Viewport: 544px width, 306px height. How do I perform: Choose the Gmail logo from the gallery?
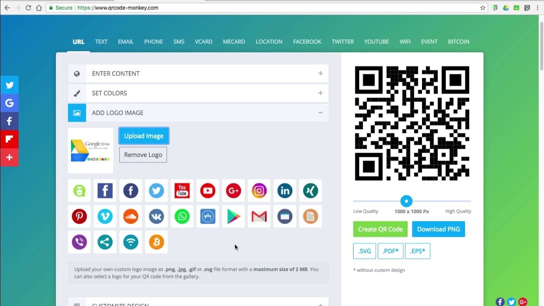point(259,216)
